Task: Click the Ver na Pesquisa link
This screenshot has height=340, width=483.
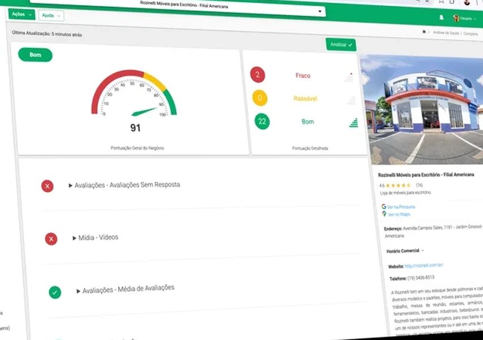Action: pos(401,207)
